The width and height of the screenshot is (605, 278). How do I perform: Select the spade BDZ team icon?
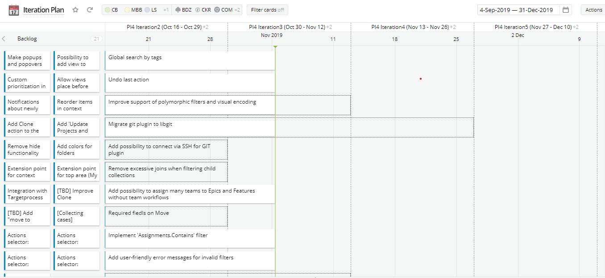point(178,9)
